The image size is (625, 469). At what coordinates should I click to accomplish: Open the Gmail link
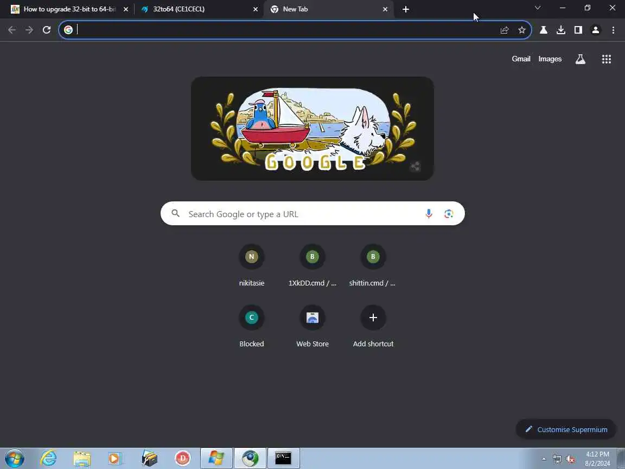click(521, 59)
